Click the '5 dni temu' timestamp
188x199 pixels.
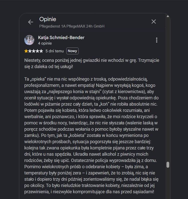[x=55, y=51]
